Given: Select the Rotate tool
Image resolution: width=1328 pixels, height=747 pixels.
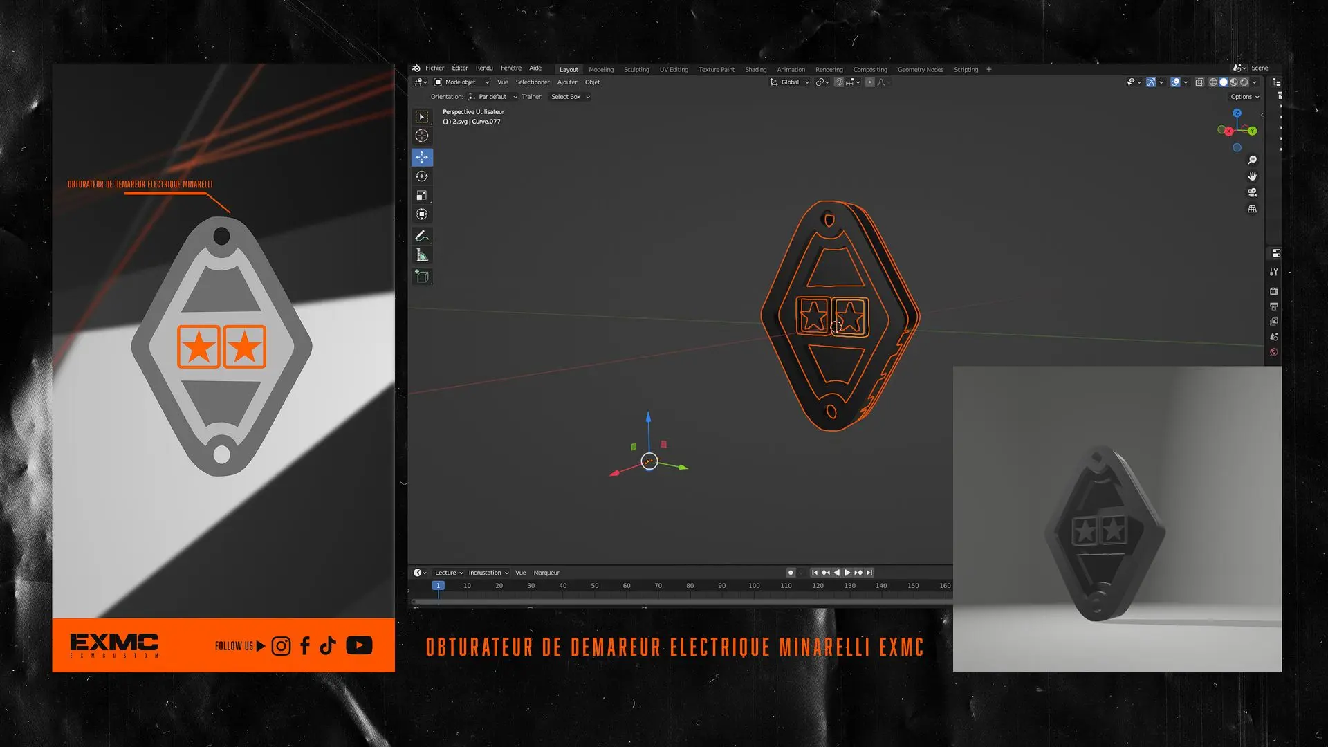Looking at the screenshot, I should 422,176.
